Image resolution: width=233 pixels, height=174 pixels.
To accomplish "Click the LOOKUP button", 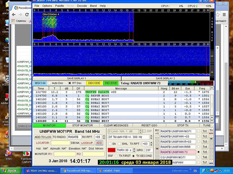I will tap(87, 143).
